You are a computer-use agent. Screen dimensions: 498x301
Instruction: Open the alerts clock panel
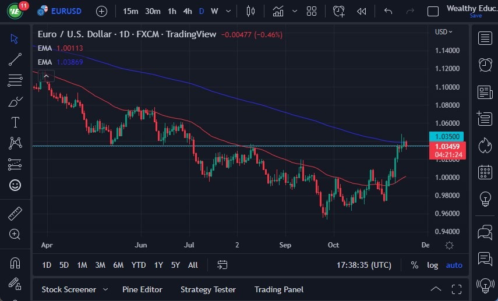(485, 65)
